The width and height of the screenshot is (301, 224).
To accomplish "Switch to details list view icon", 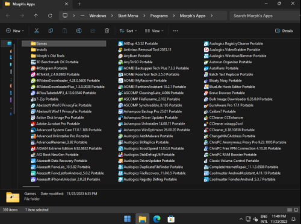I will point(290,210).
